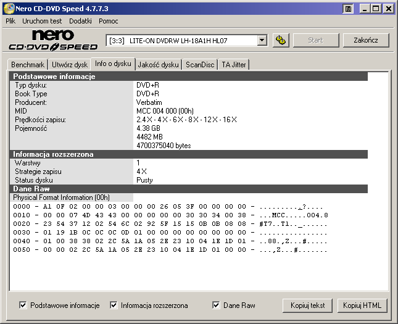Click the Nero CD-DVD Speed logo
Image resolution: width=398 pixels, height=324 pixels.
click(53, 40)
